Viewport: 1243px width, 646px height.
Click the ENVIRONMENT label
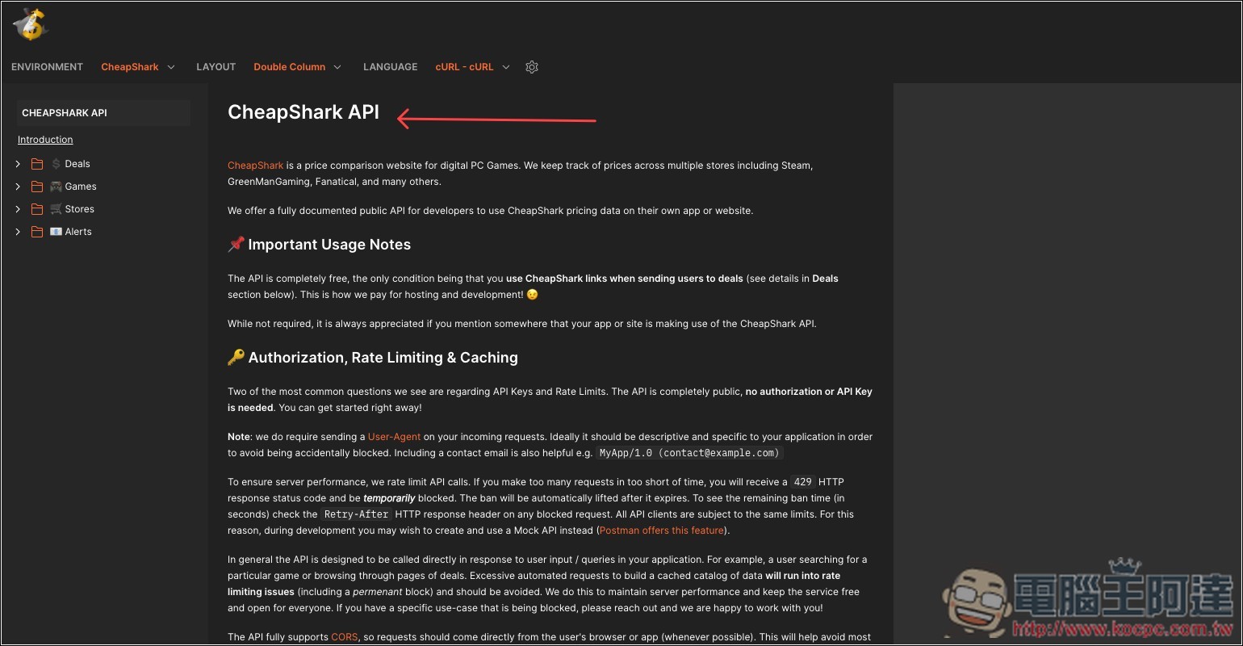coord(47,67)
